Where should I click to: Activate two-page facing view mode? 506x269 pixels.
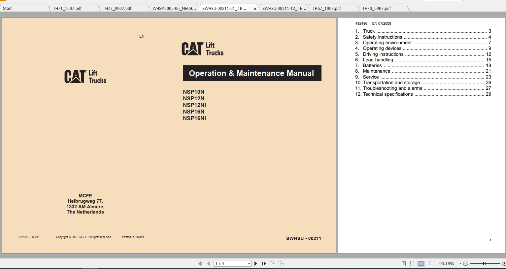click(x=421, y=263)
